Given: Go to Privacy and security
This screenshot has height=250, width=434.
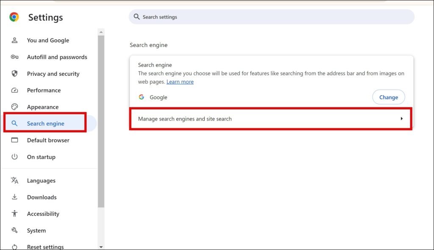Looking at the screenshot, I should 53,74.
